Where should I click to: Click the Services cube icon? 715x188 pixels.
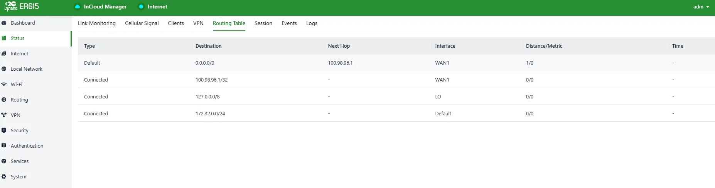(x=4, y=161)
